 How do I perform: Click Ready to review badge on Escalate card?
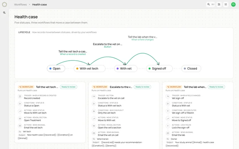pyautogui.click(x=142, y=87)
